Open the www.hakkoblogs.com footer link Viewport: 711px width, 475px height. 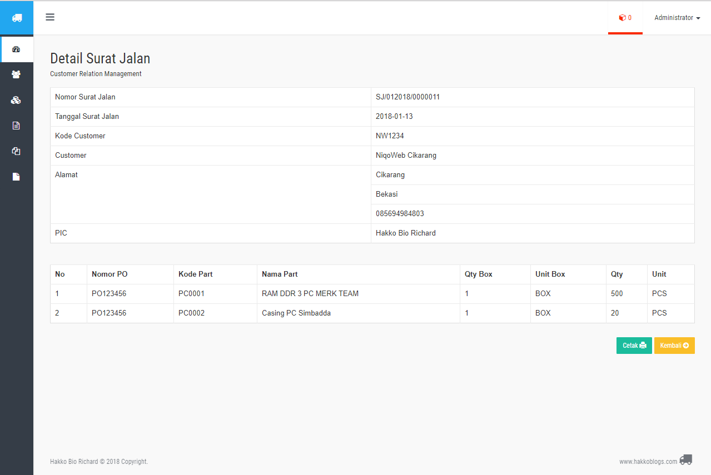coord(648,462)
